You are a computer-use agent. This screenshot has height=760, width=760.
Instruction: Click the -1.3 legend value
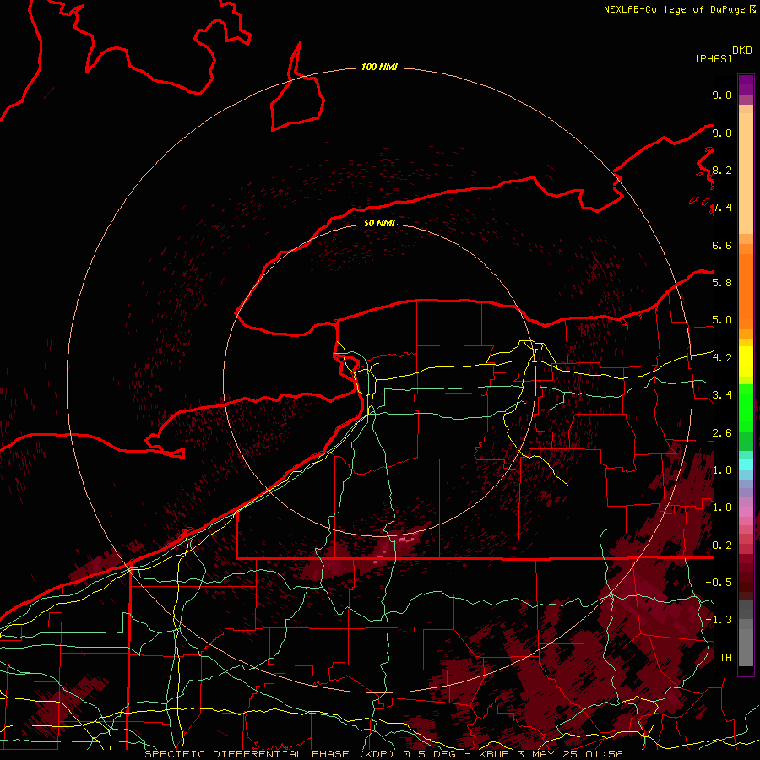[x=719, y=620]
